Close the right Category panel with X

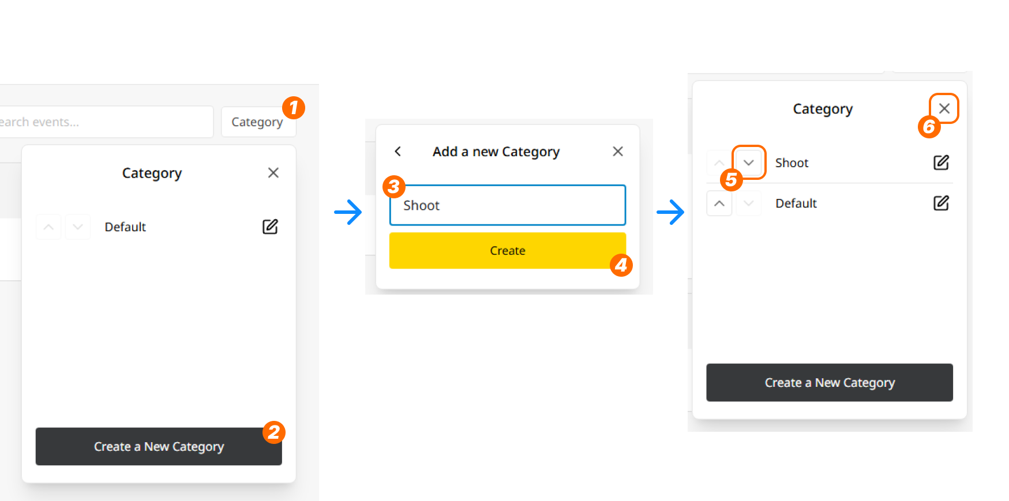[x=944, y=108]
